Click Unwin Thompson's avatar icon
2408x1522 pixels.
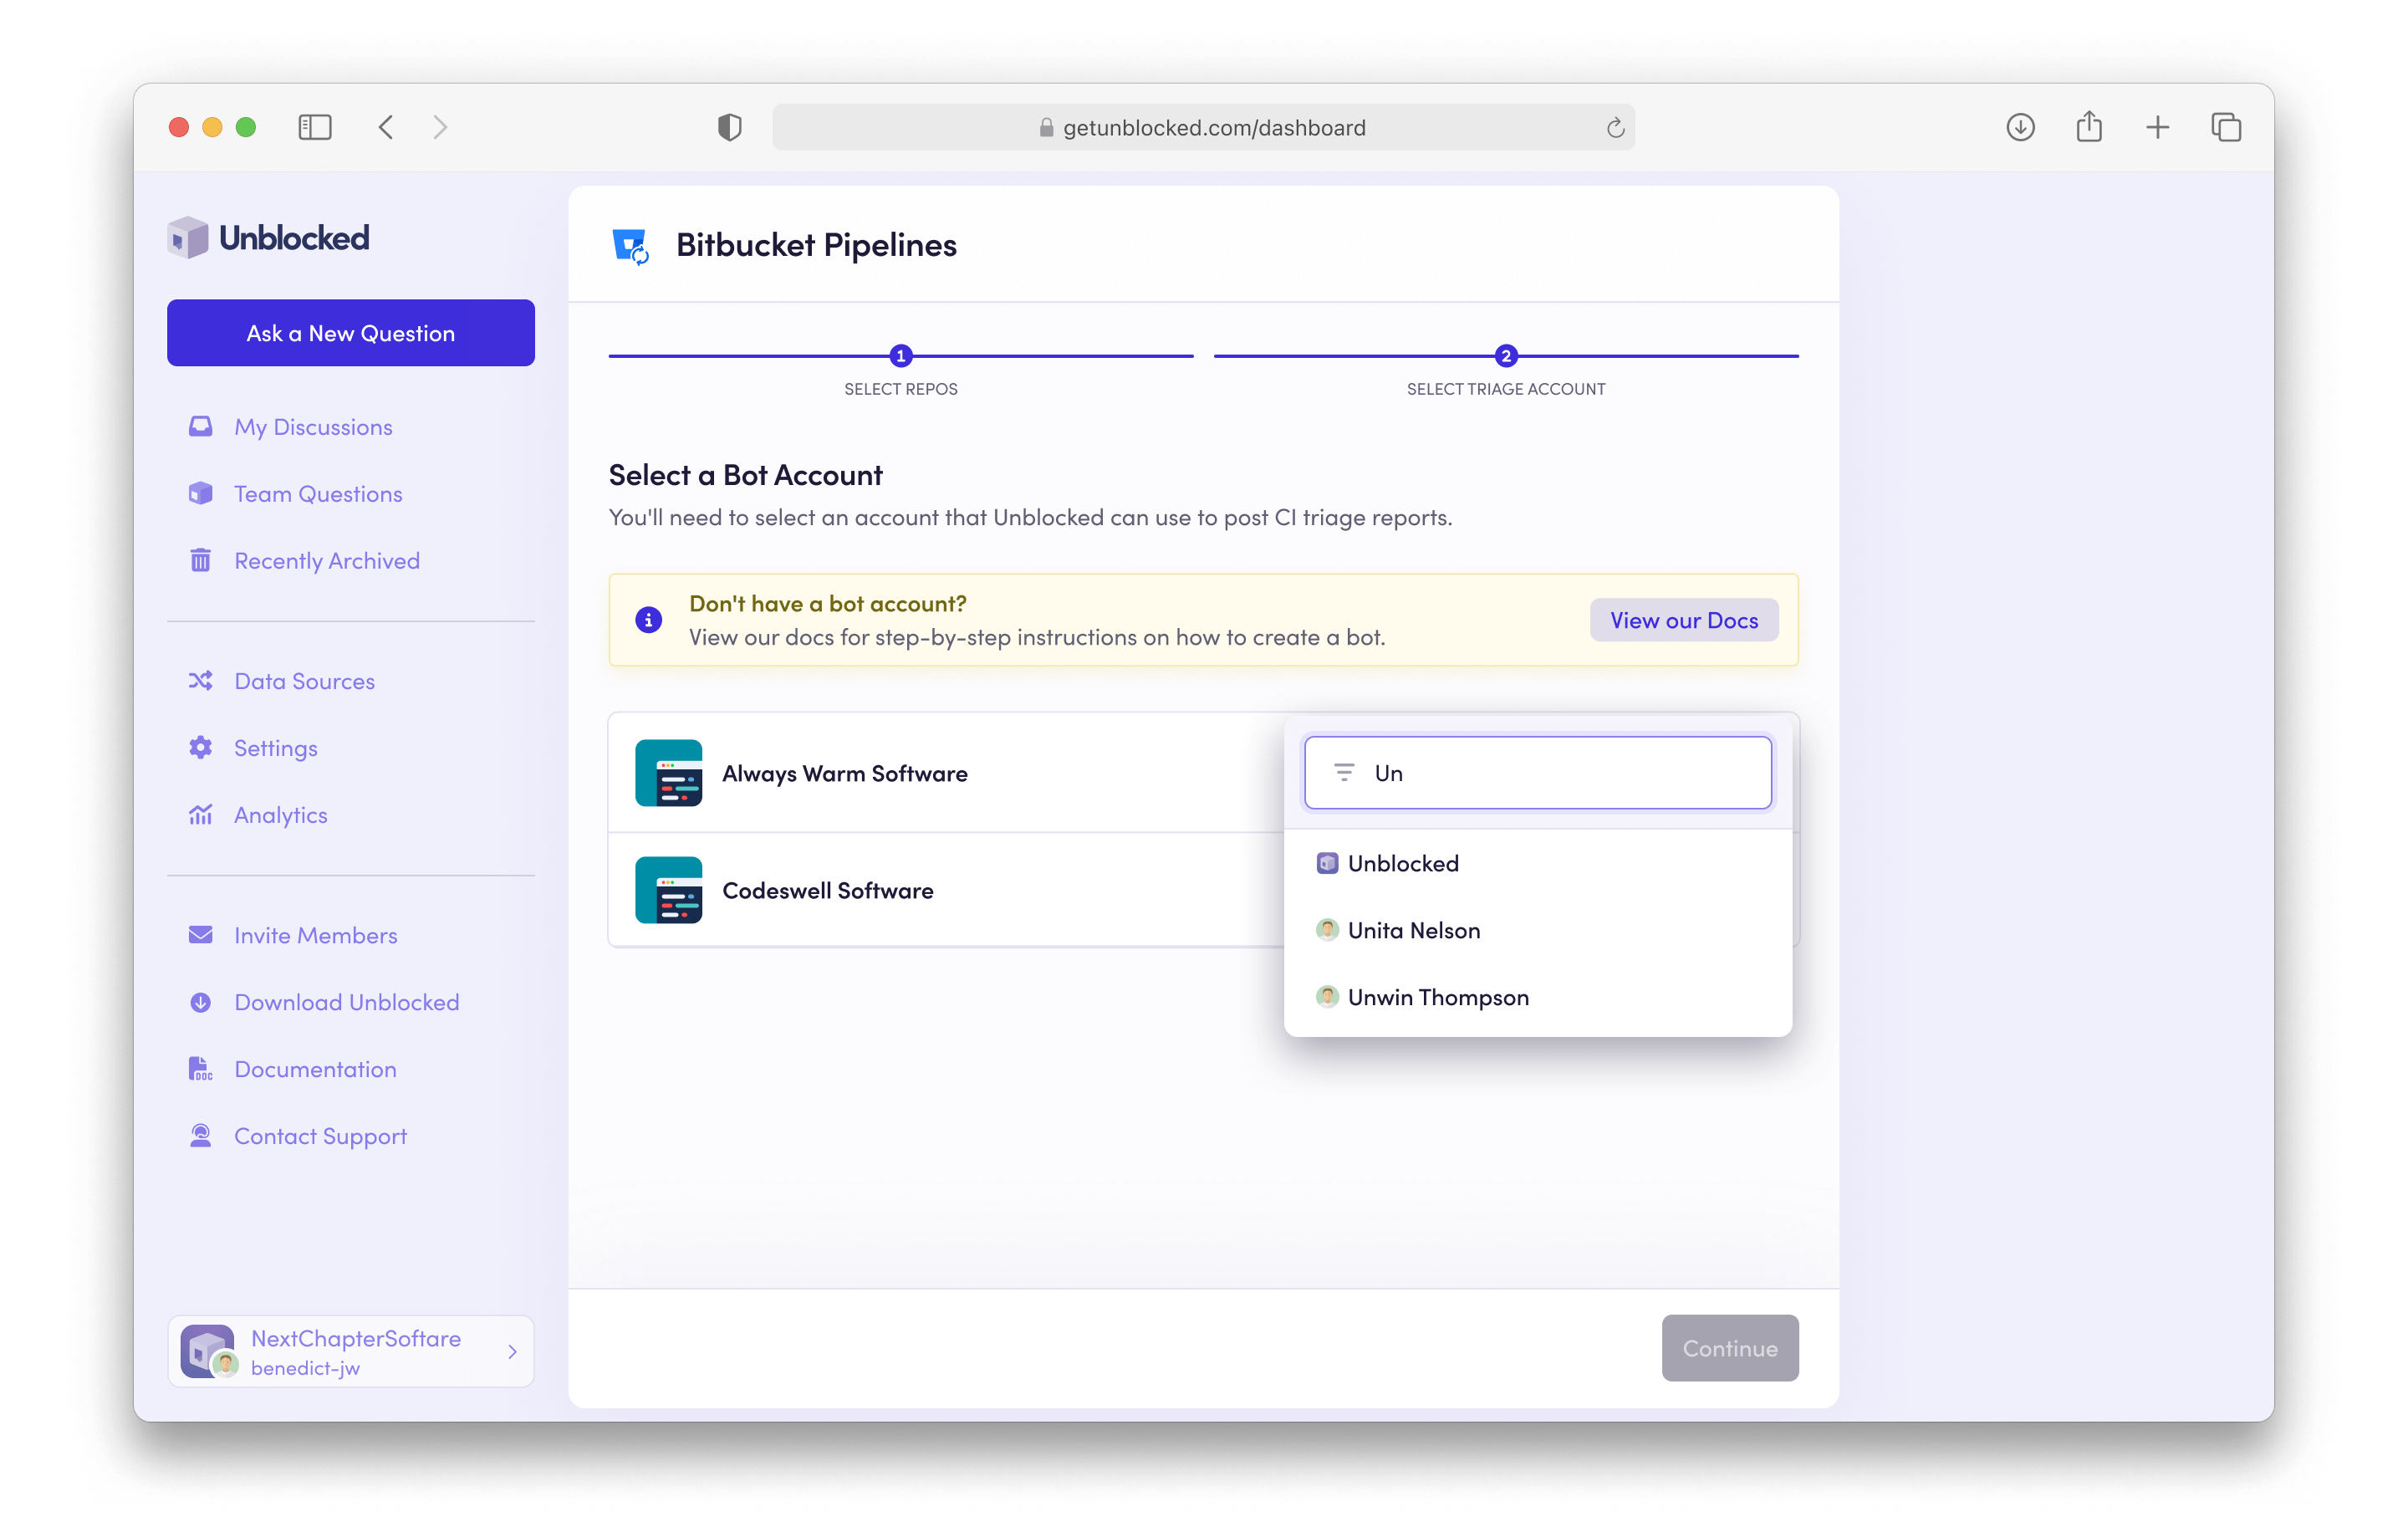pyautogui.click(x=1327, y=997)
